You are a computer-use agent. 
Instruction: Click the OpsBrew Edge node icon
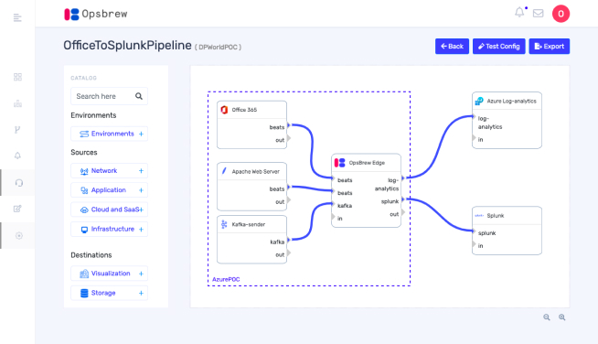tap(339, 163)
